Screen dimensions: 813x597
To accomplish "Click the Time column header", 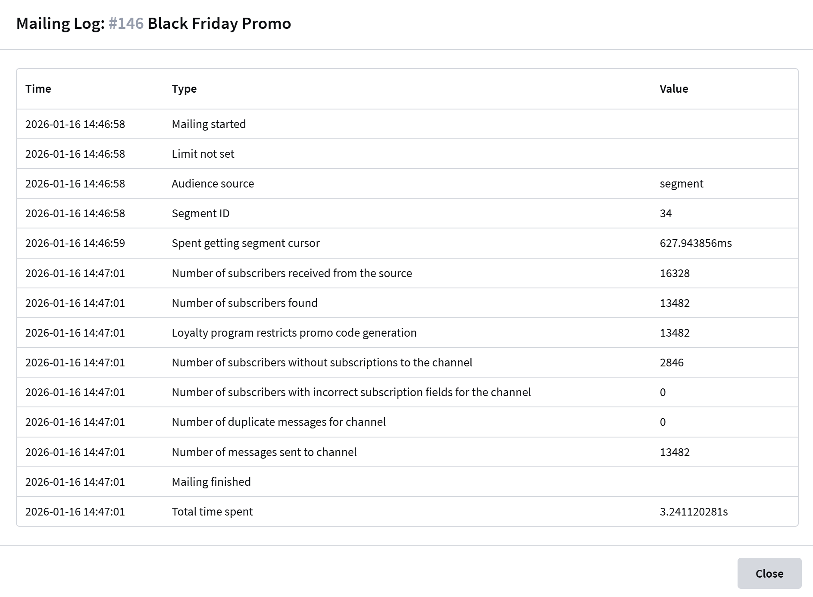I will point(38,89).
